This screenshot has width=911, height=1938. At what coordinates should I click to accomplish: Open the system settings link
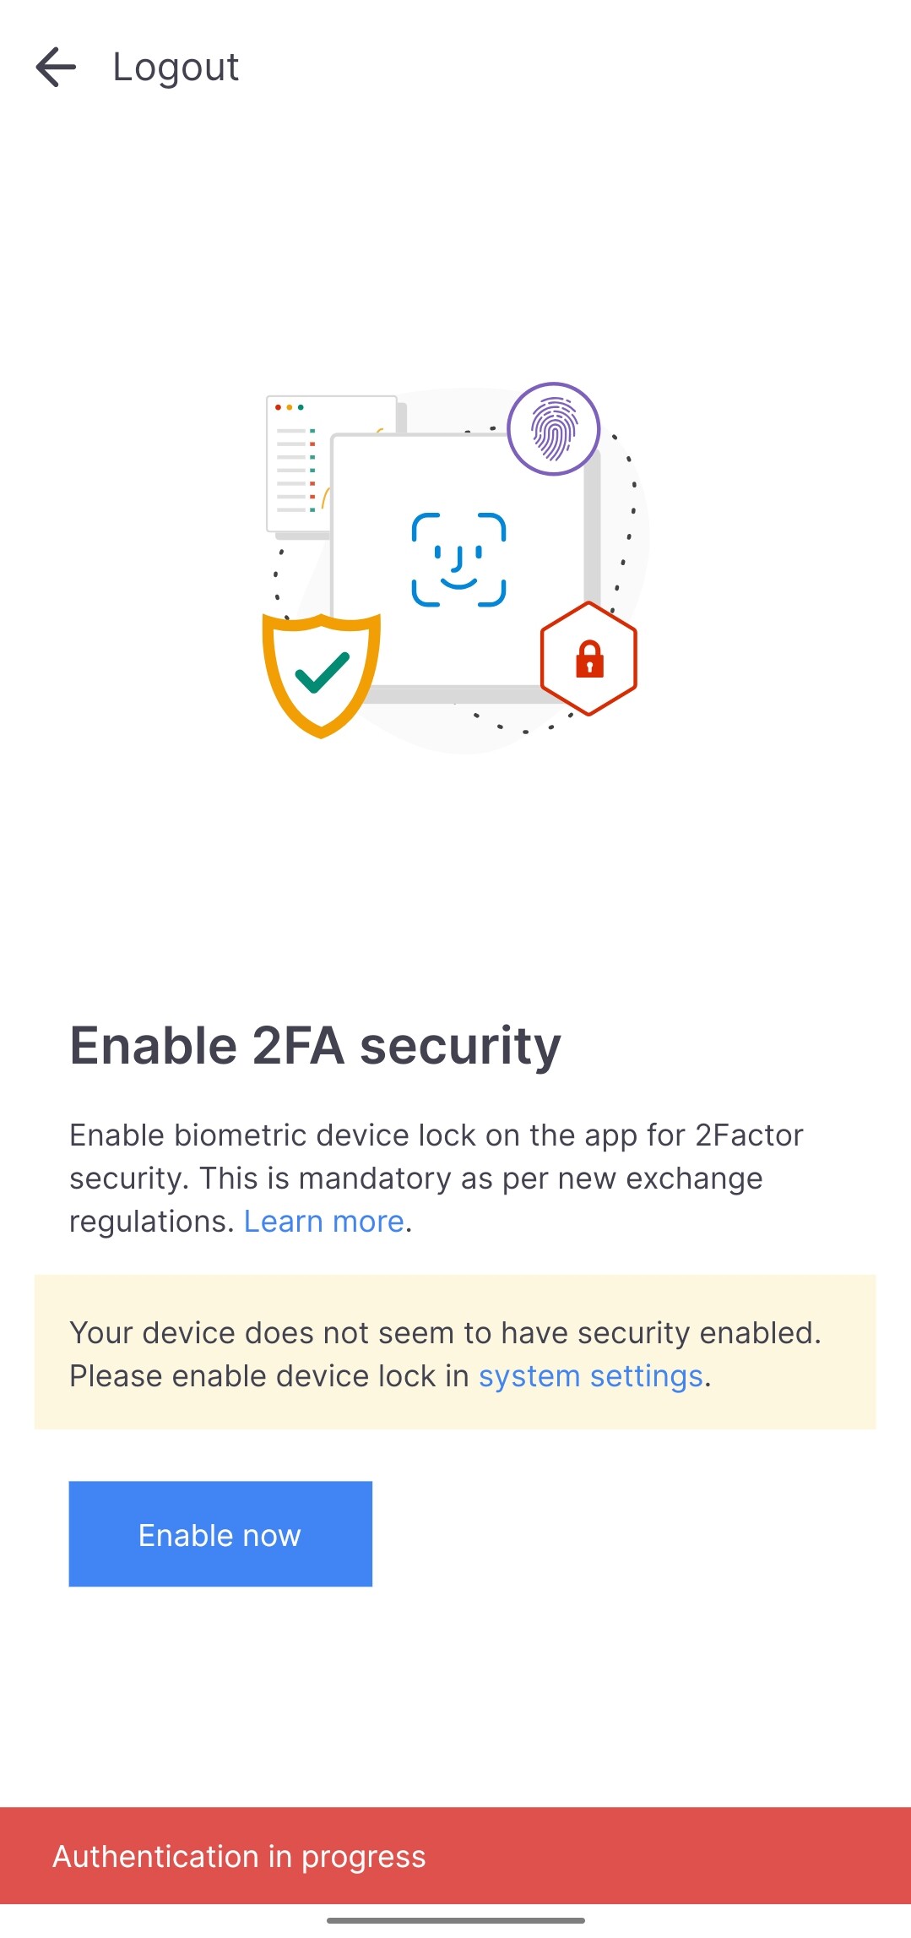click(591, 1376)
